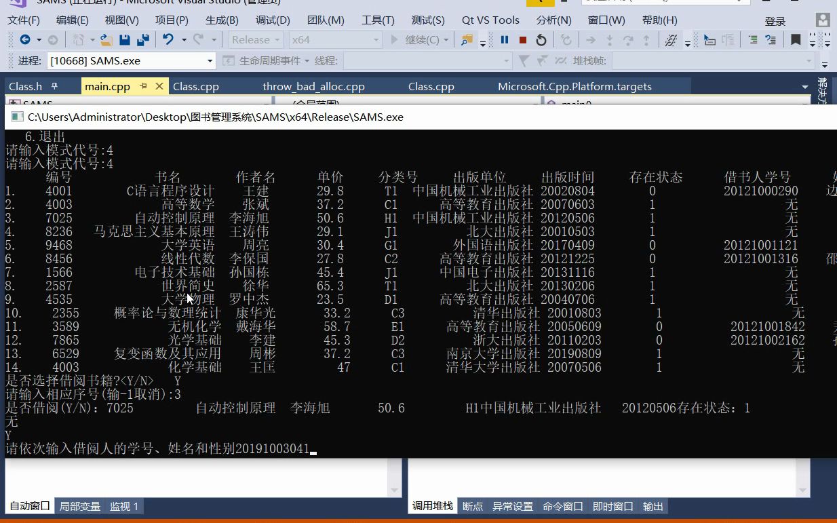Open the Find in Files search icon
837x523 pixels.
465,40
